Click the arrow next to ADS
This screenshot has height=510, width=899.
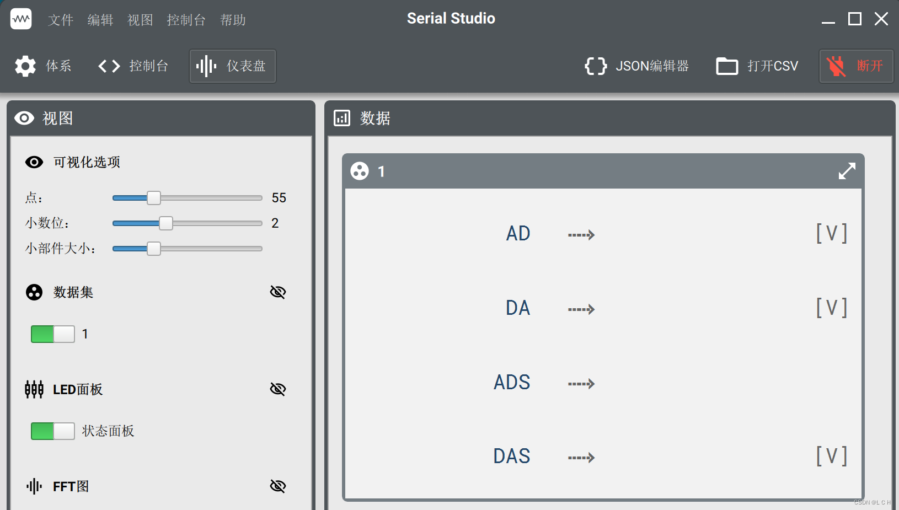click(x=581, y=384)
